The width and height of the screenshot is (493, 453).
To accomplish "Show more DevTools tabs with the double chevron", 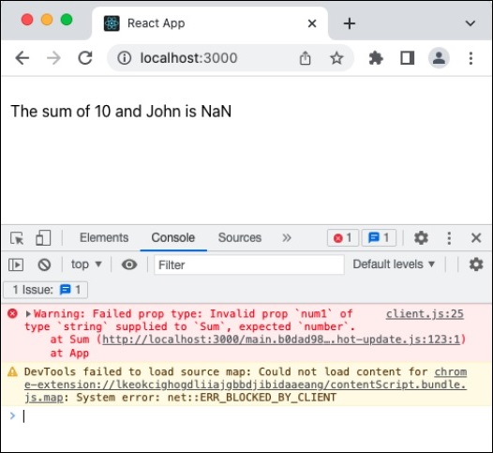I will coord(287,238).
